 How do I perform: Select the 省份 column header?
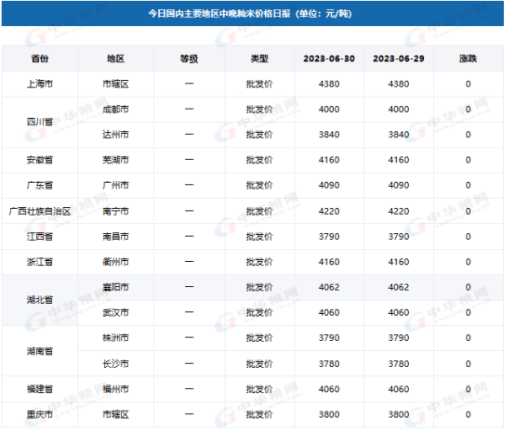[x=40, y=59]
